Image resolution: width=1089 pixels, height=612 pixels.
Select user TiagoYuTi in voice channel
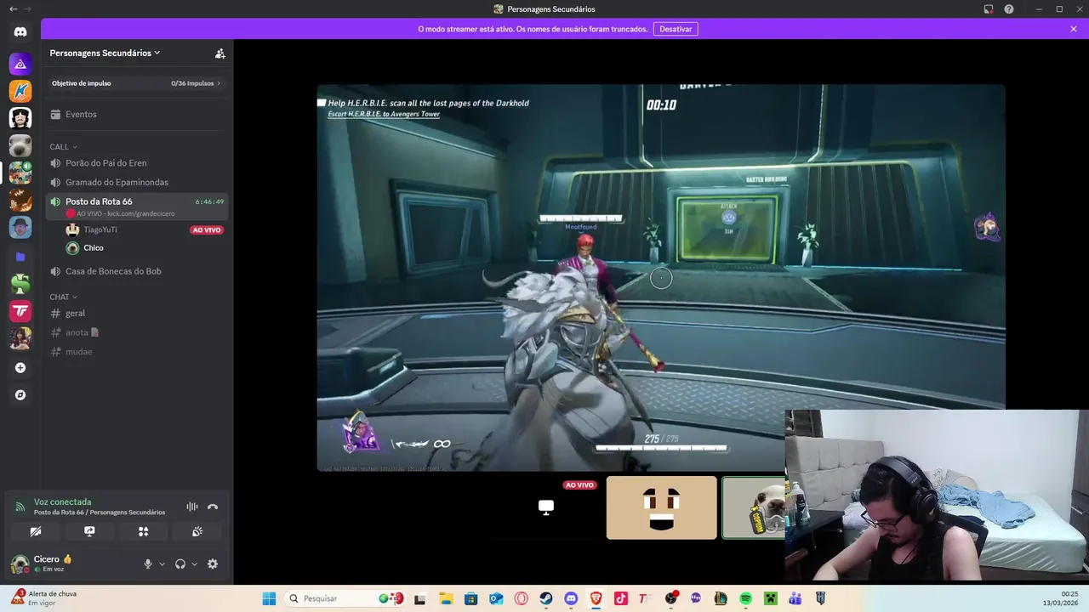[143, 229]
